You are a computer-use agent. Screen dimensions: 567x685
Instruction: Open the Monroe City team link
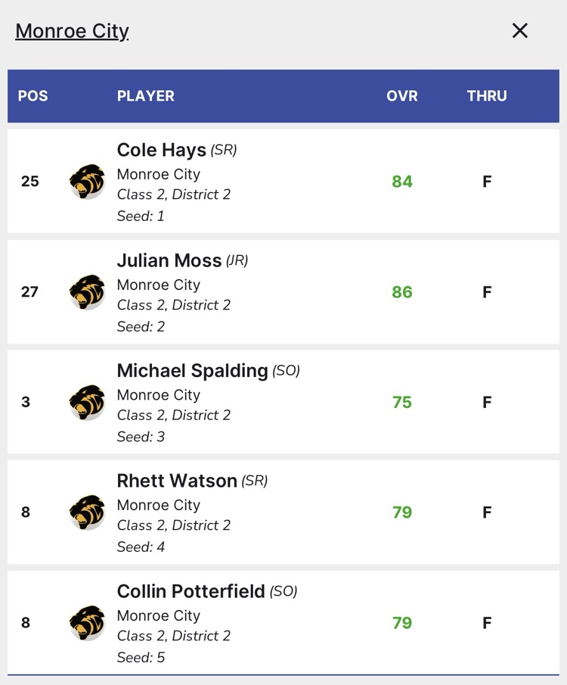pos(72,31)
